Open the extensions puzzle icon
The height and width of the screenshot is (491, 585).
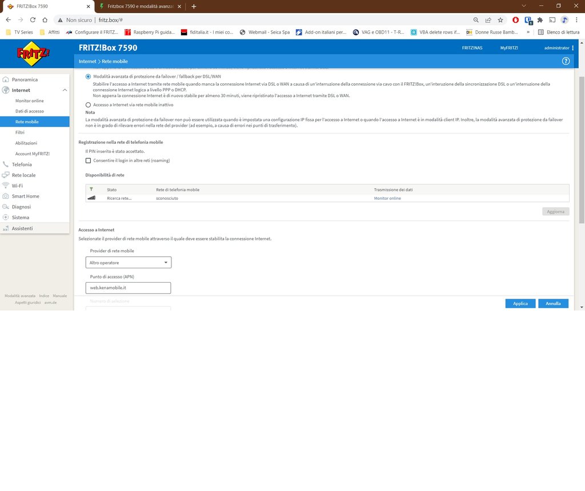pos(540,20)
